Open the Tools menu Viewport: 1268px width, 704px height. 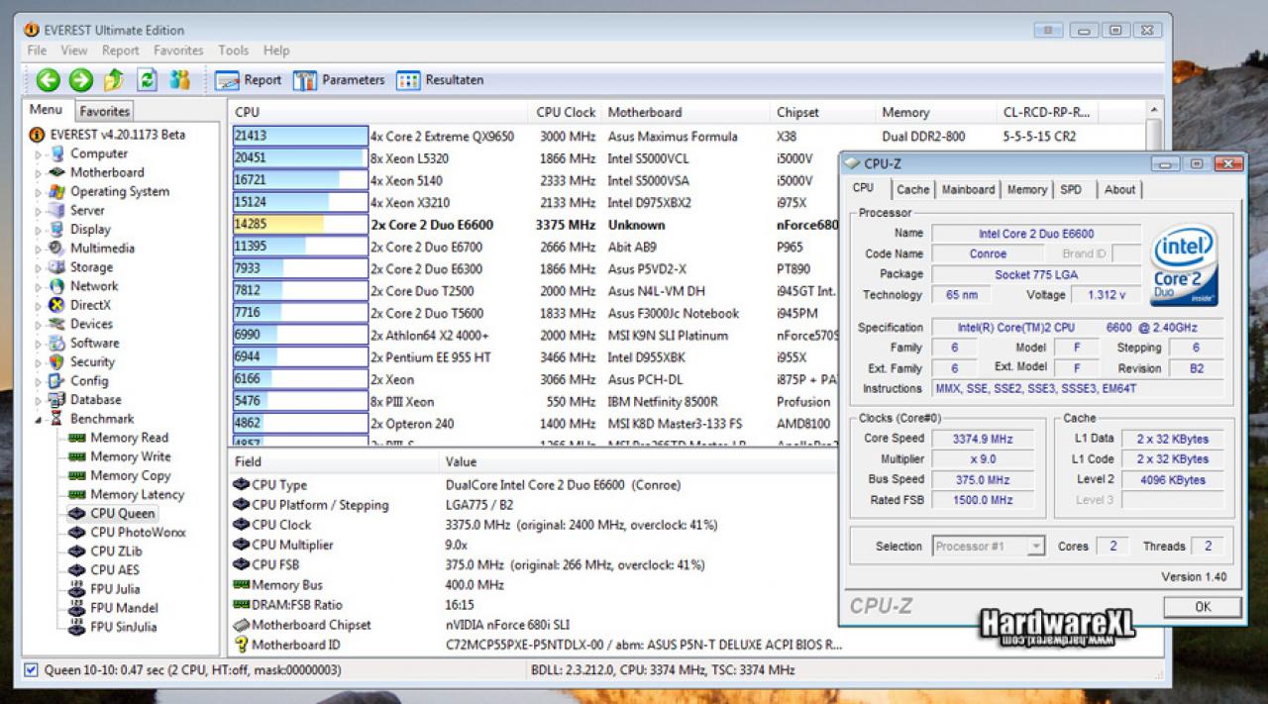(234, 50)
